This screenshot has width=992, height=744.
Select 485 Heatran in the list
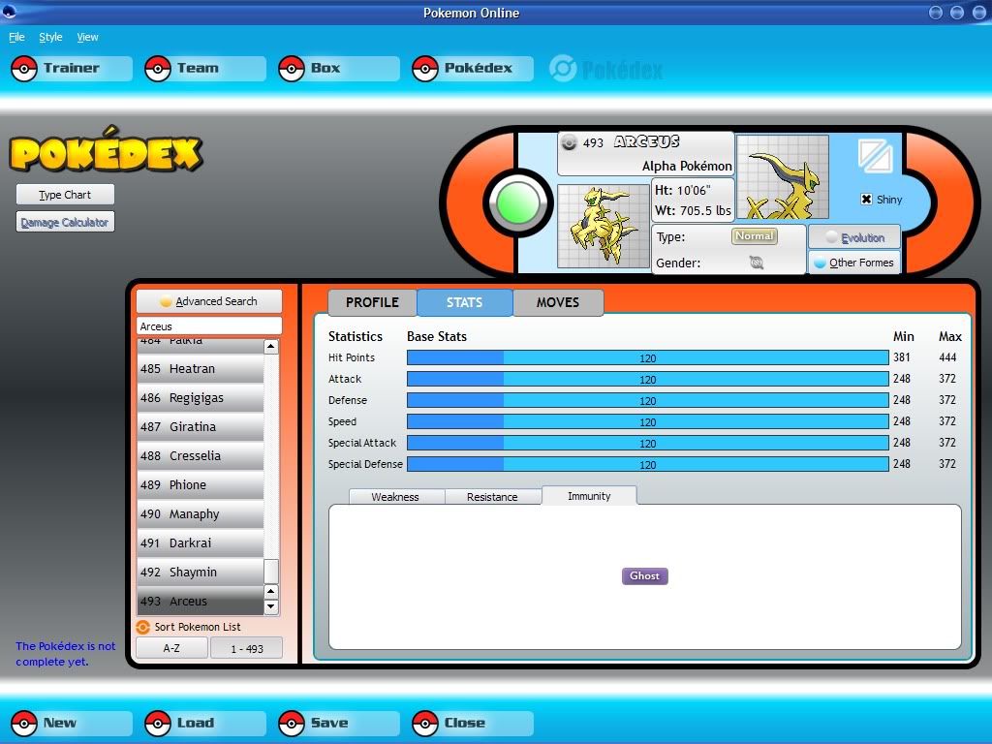point(200,369)
